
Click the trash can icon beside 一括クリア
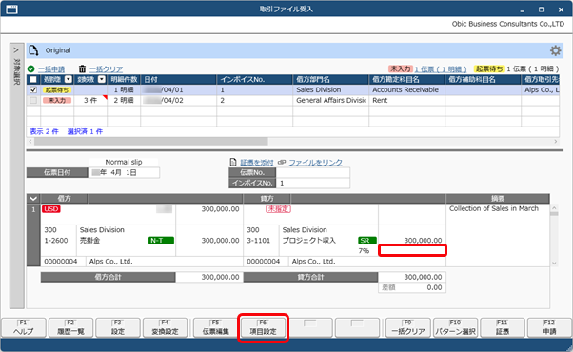[82, 69]
